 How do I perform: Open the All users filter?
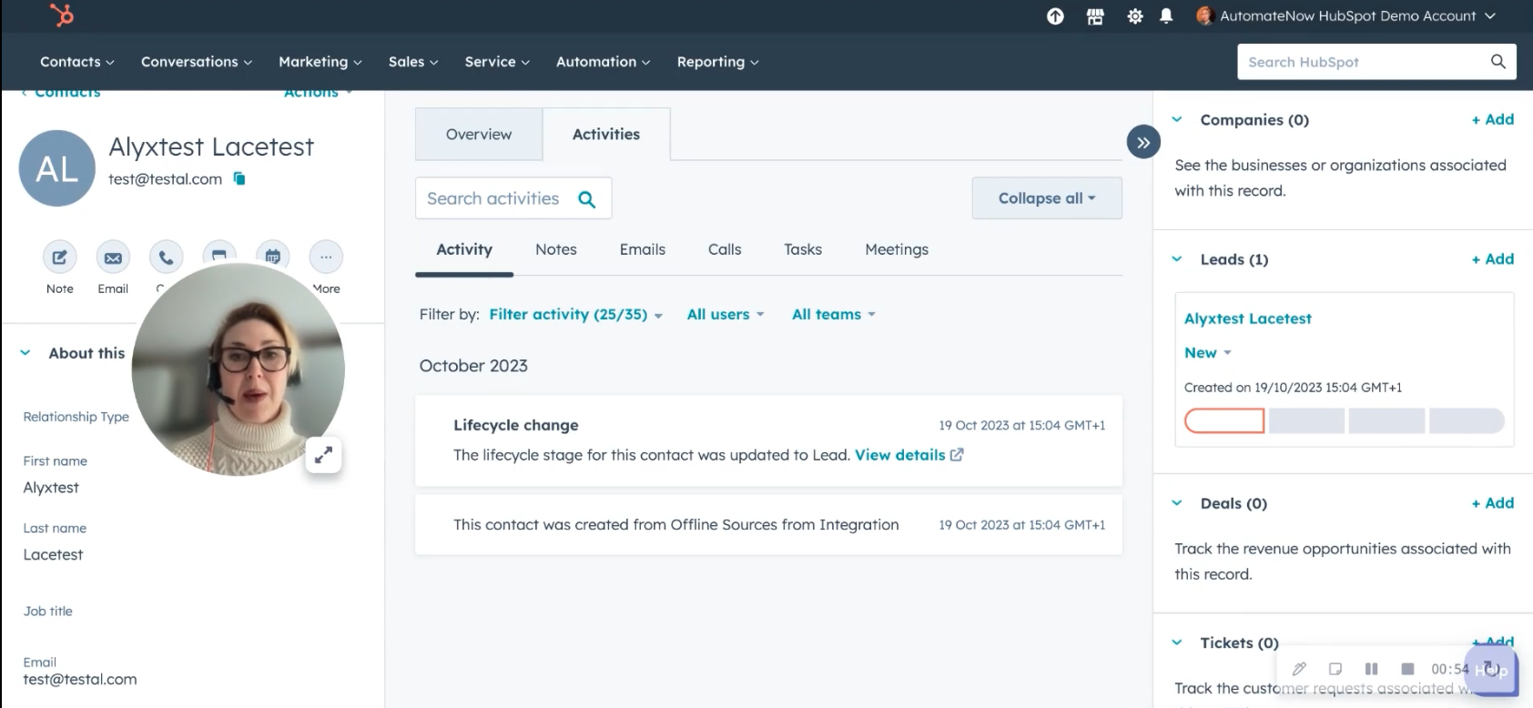pyautogui.click(x=726, y=314)
